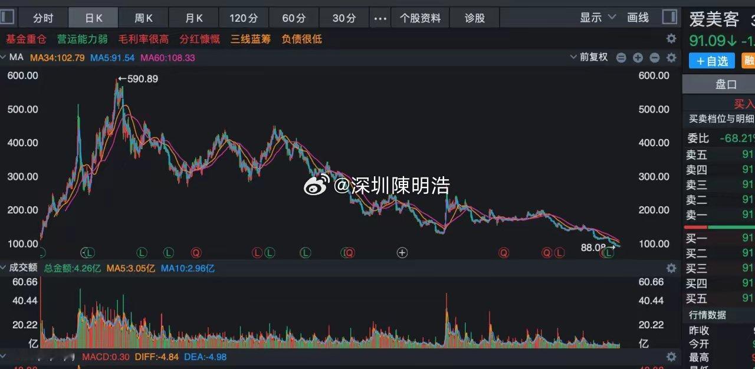Click the 昨收 data row
Image resolution: width=755 pixels, height=369 pixels.
coord(719,331)
